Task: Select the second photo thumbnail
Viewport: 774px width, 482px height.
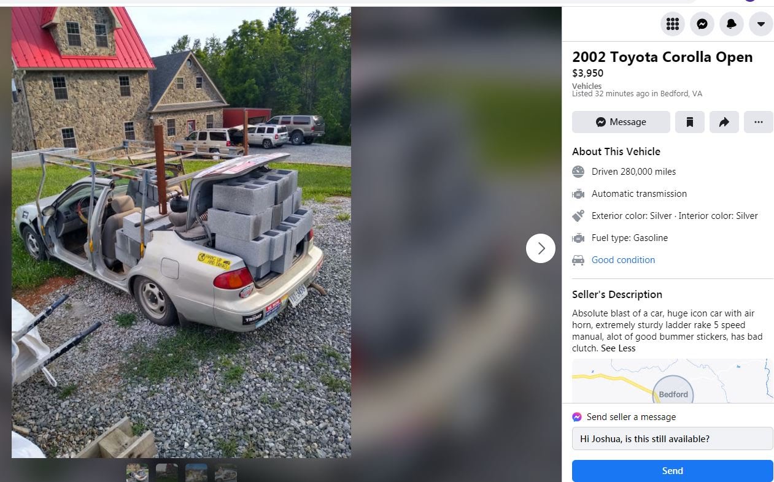Action: pyautogui.click(x=167, y=473)
